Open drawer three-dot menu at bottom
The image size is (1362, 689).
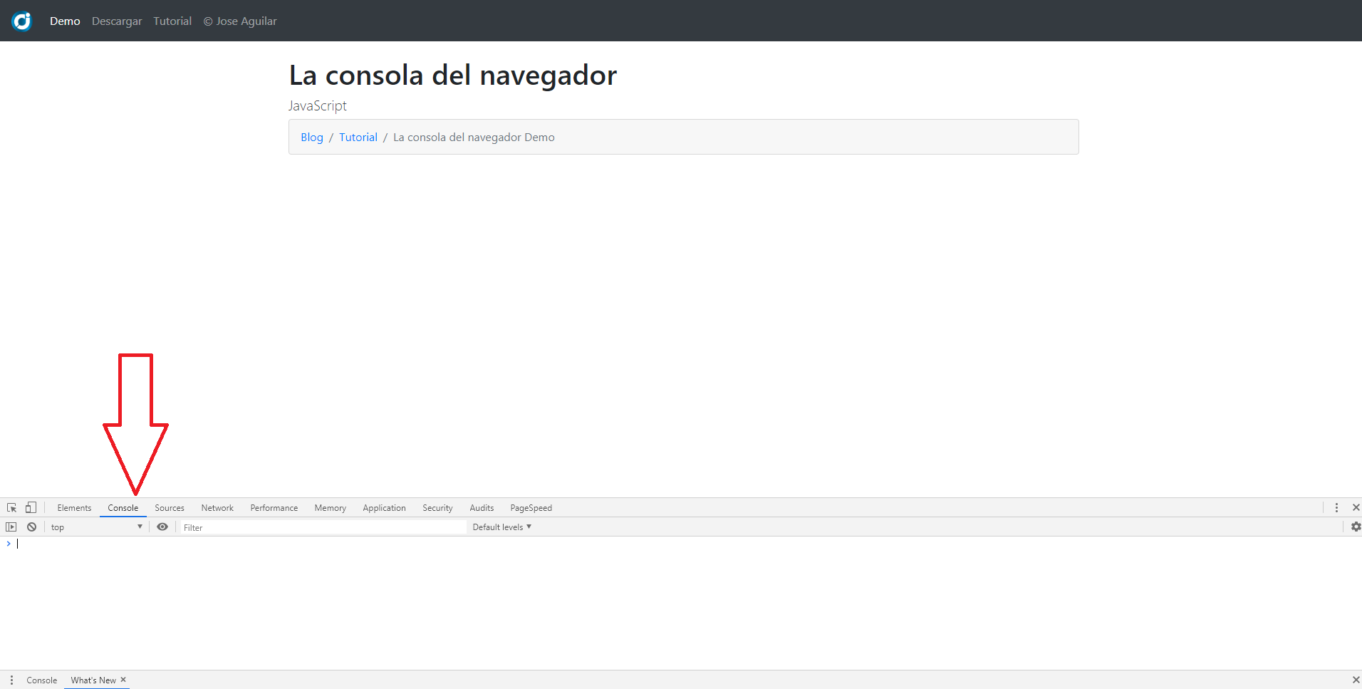(x=11, y=680)
